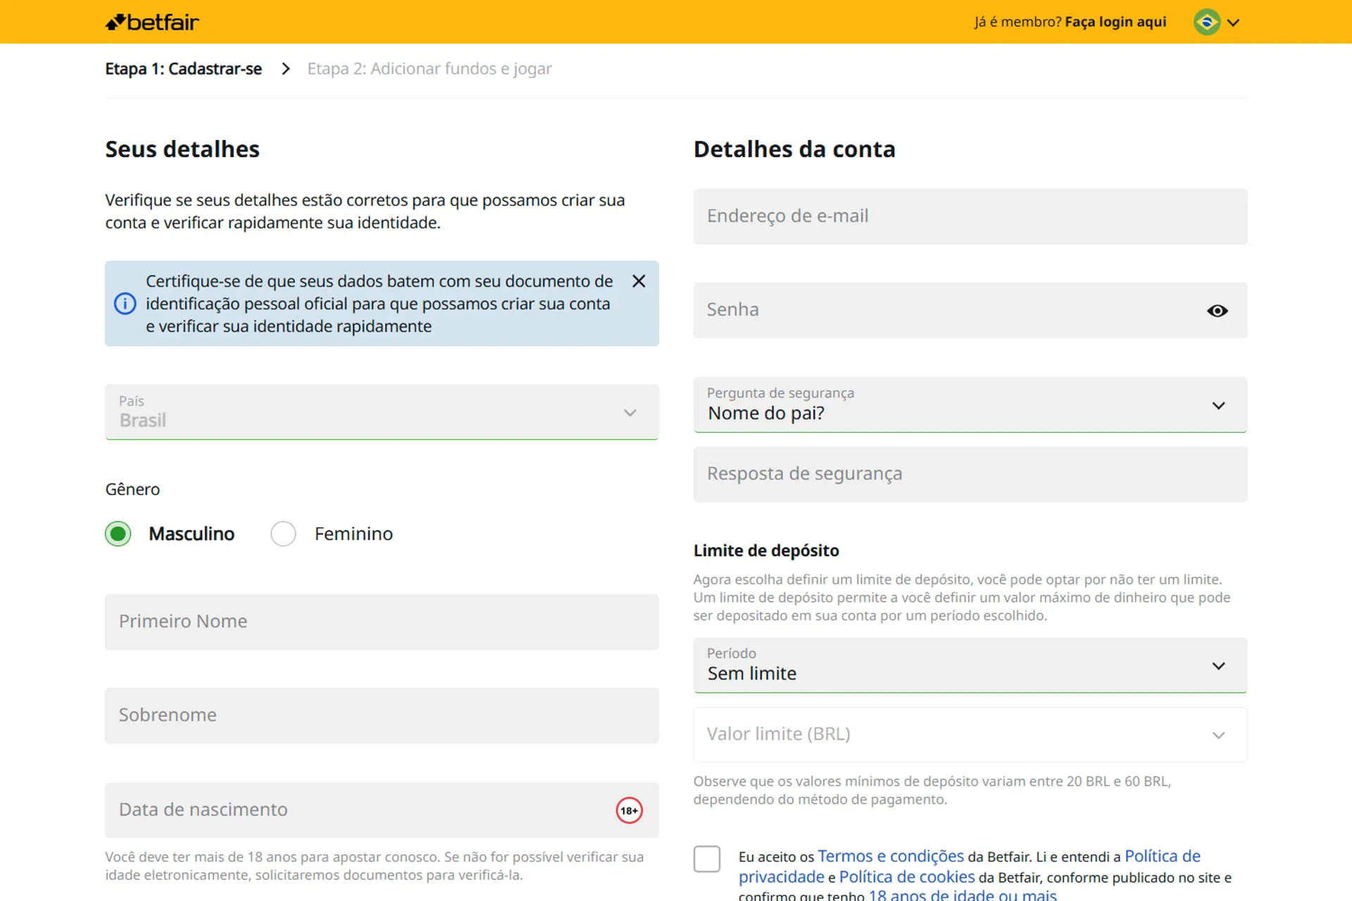Select Etapa 2: Adicionar fundos e jogar
Image resolution: width=1352 pixels, height=901 pixels.
pos(429,68)
